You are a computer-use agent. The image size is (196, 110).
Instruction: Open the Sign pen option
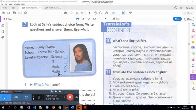116,19
